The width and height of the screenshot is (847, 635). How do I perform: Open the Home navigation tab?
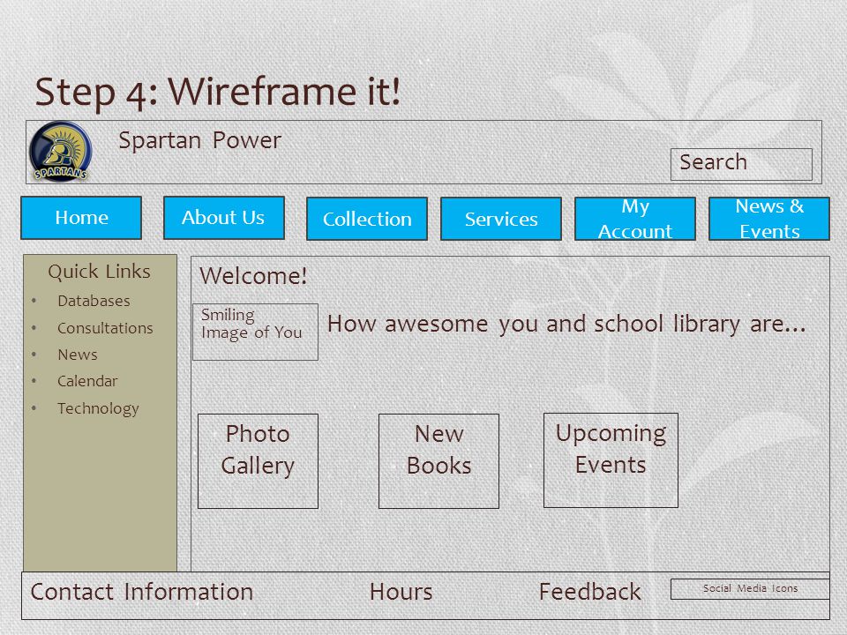point(81,218)
